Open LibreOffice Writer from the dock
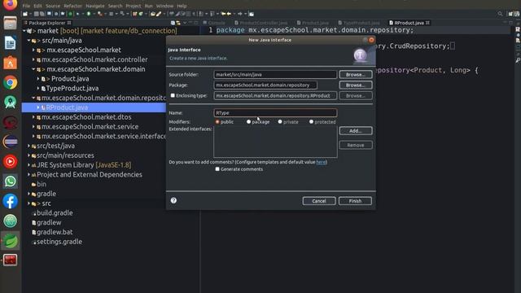The width and height of the screenshot is (521, 293). 10,43
